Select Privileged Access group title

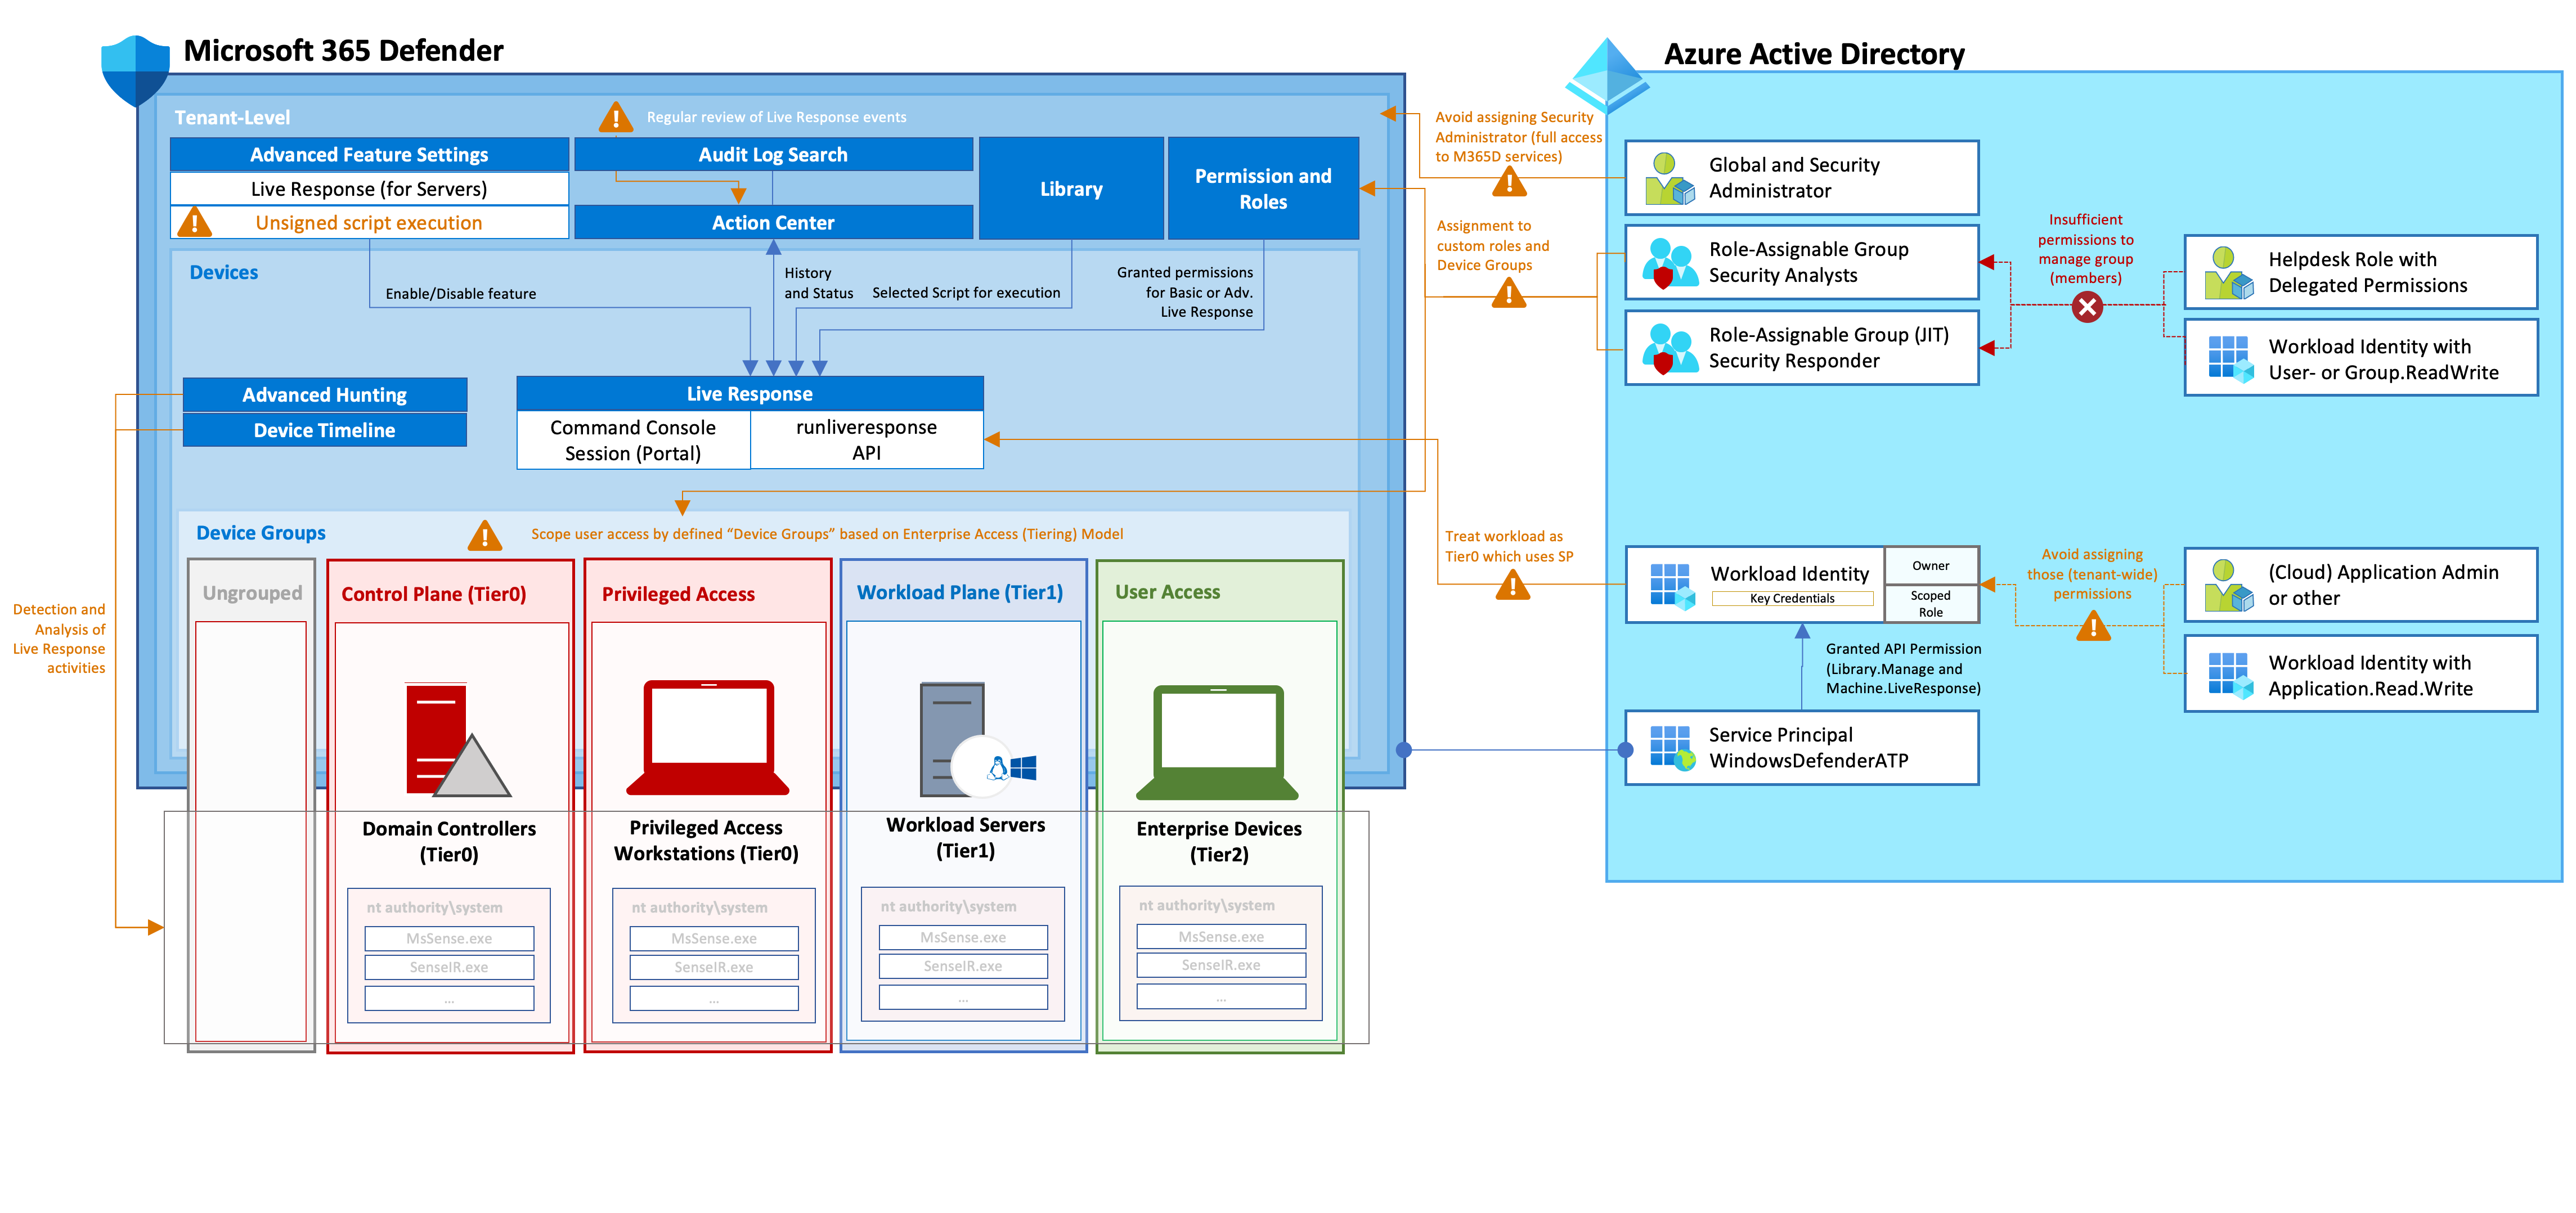tap(678, 594)
